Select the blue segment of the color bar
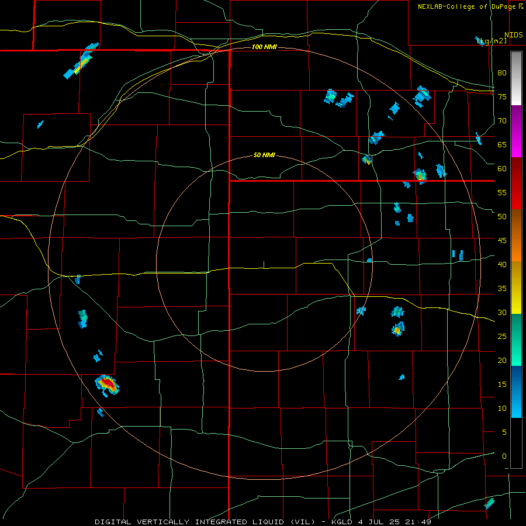 click(x=516, y=392)
